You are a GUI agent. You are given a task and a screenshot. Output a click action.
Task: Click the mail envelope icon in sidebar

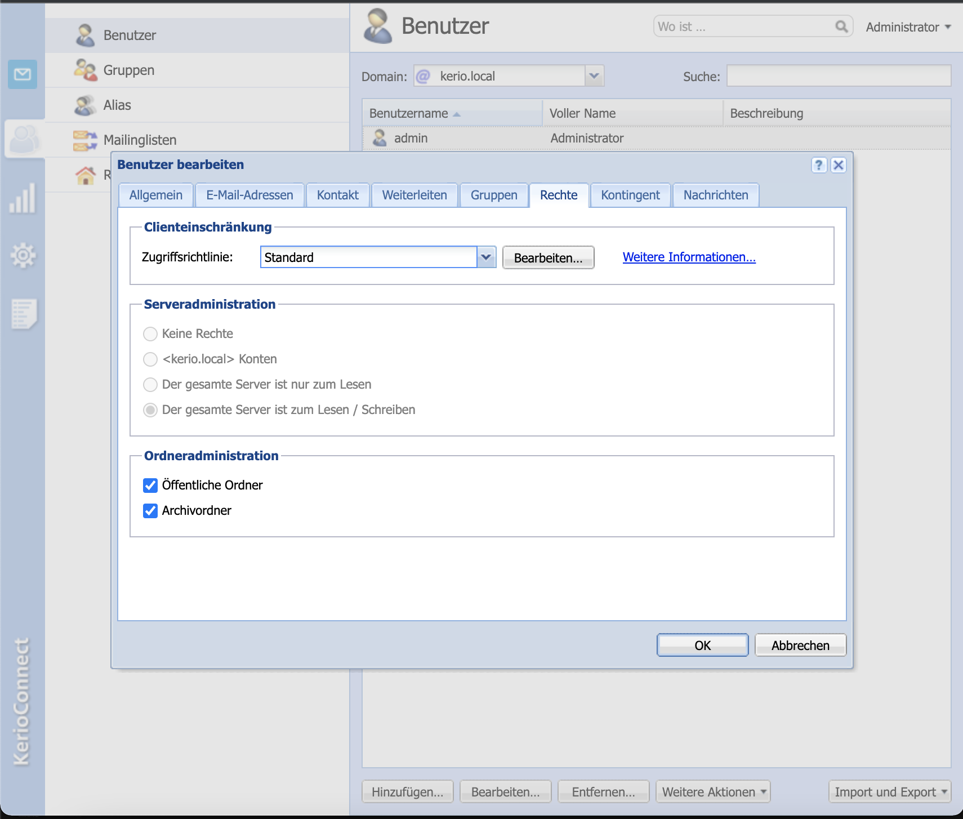click(23, 74)
